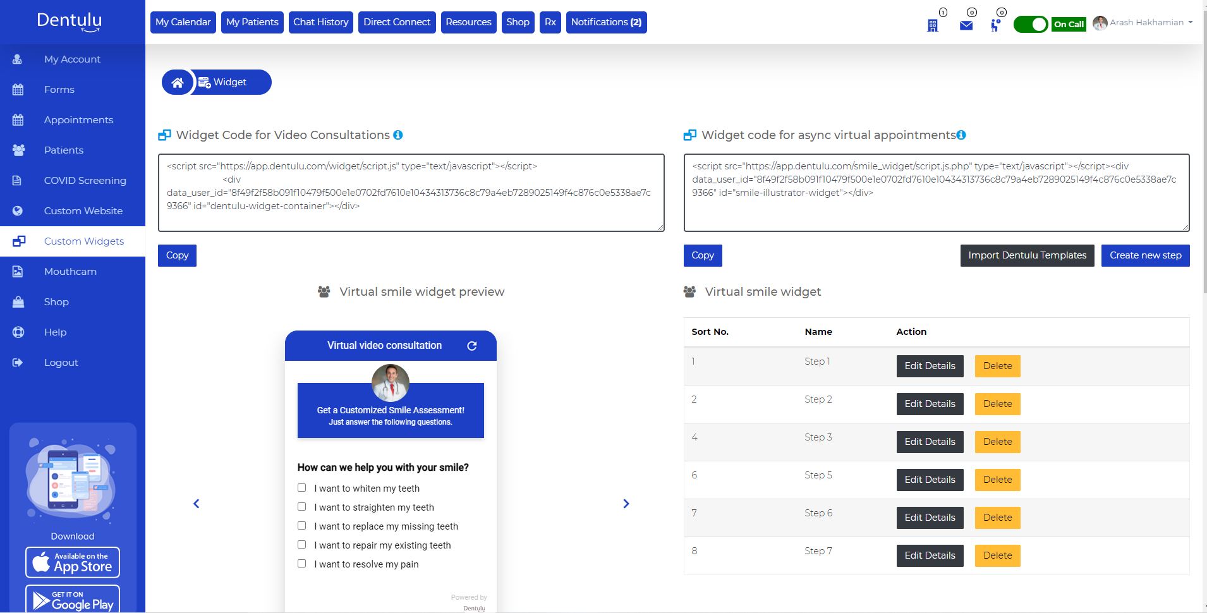The image size is (1207, 613).
Task: Check 'I want to repair my existing teeth'
Action: pyautogui.click(x=302, y=545)
